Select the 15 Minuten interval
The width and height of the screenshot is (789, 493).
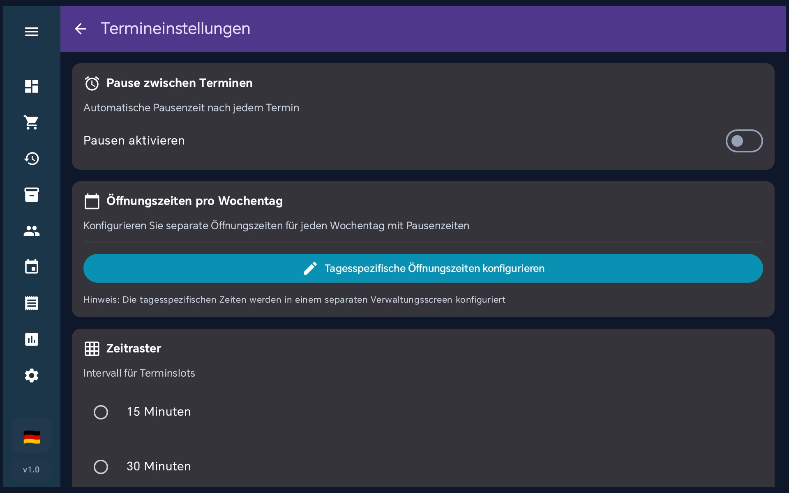pos(101,412)
